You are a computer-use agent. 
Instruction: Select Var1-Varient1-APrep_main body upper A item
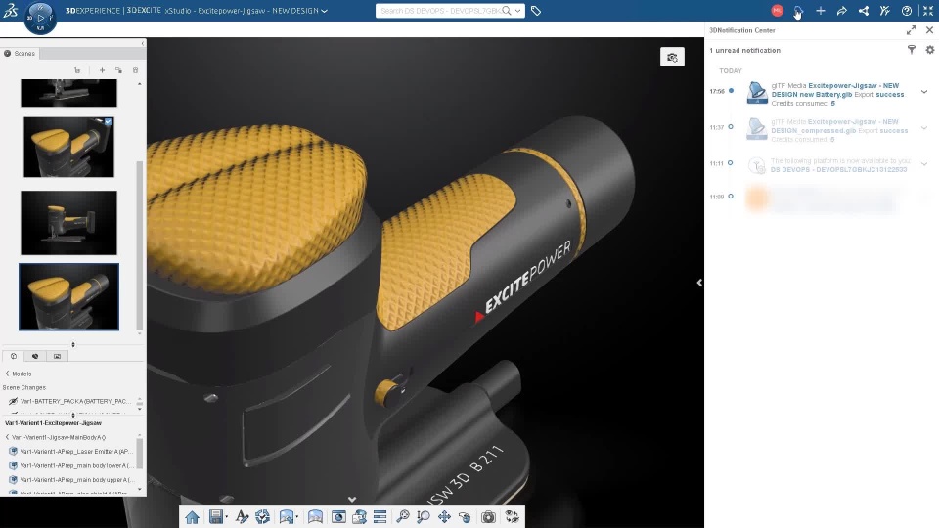pyautogui.click(x=71, y=480)
